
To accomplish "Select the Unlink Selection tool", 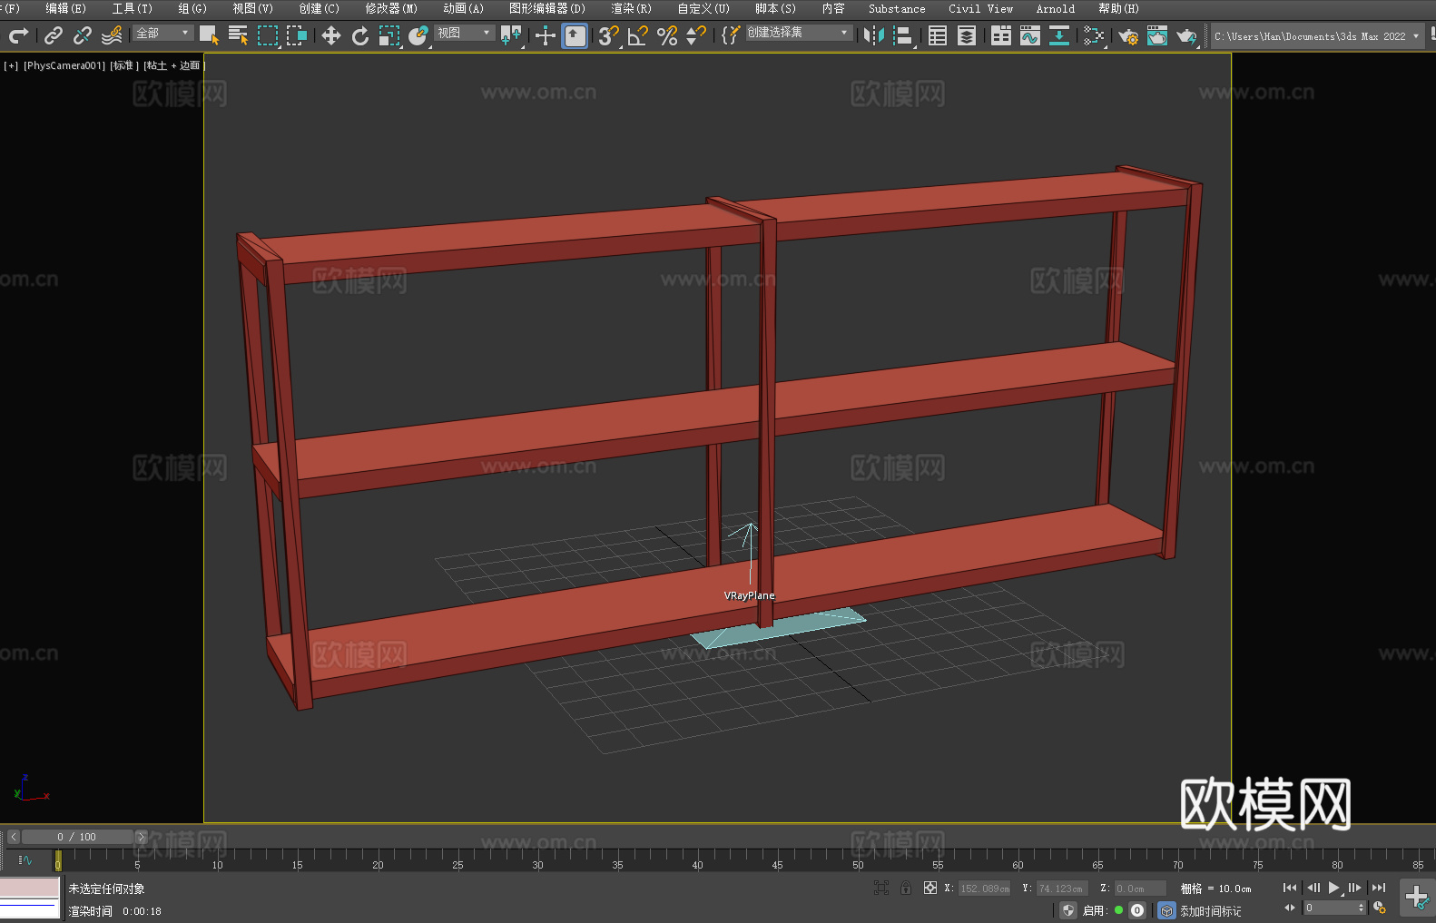I will [83, 35].
